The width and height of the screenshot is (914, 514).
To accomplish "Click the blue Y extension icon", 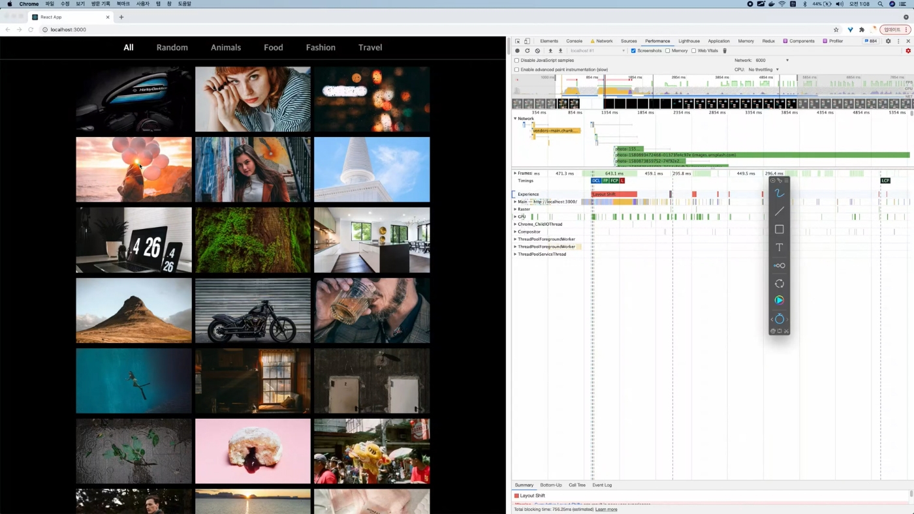I will 850,29.
